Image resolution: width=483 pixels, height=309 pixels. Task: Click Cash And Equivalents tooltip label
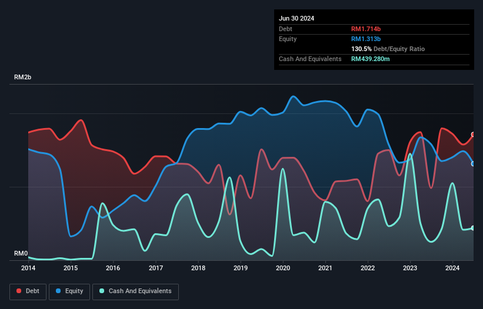click(310, 59)
